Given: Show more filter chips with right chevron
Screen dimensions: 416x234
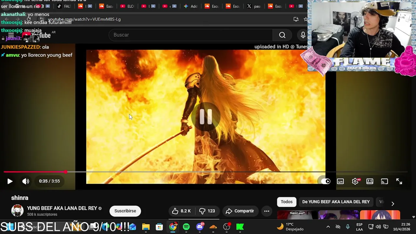Looking at the screenshot, I should [x=393, y=203].
